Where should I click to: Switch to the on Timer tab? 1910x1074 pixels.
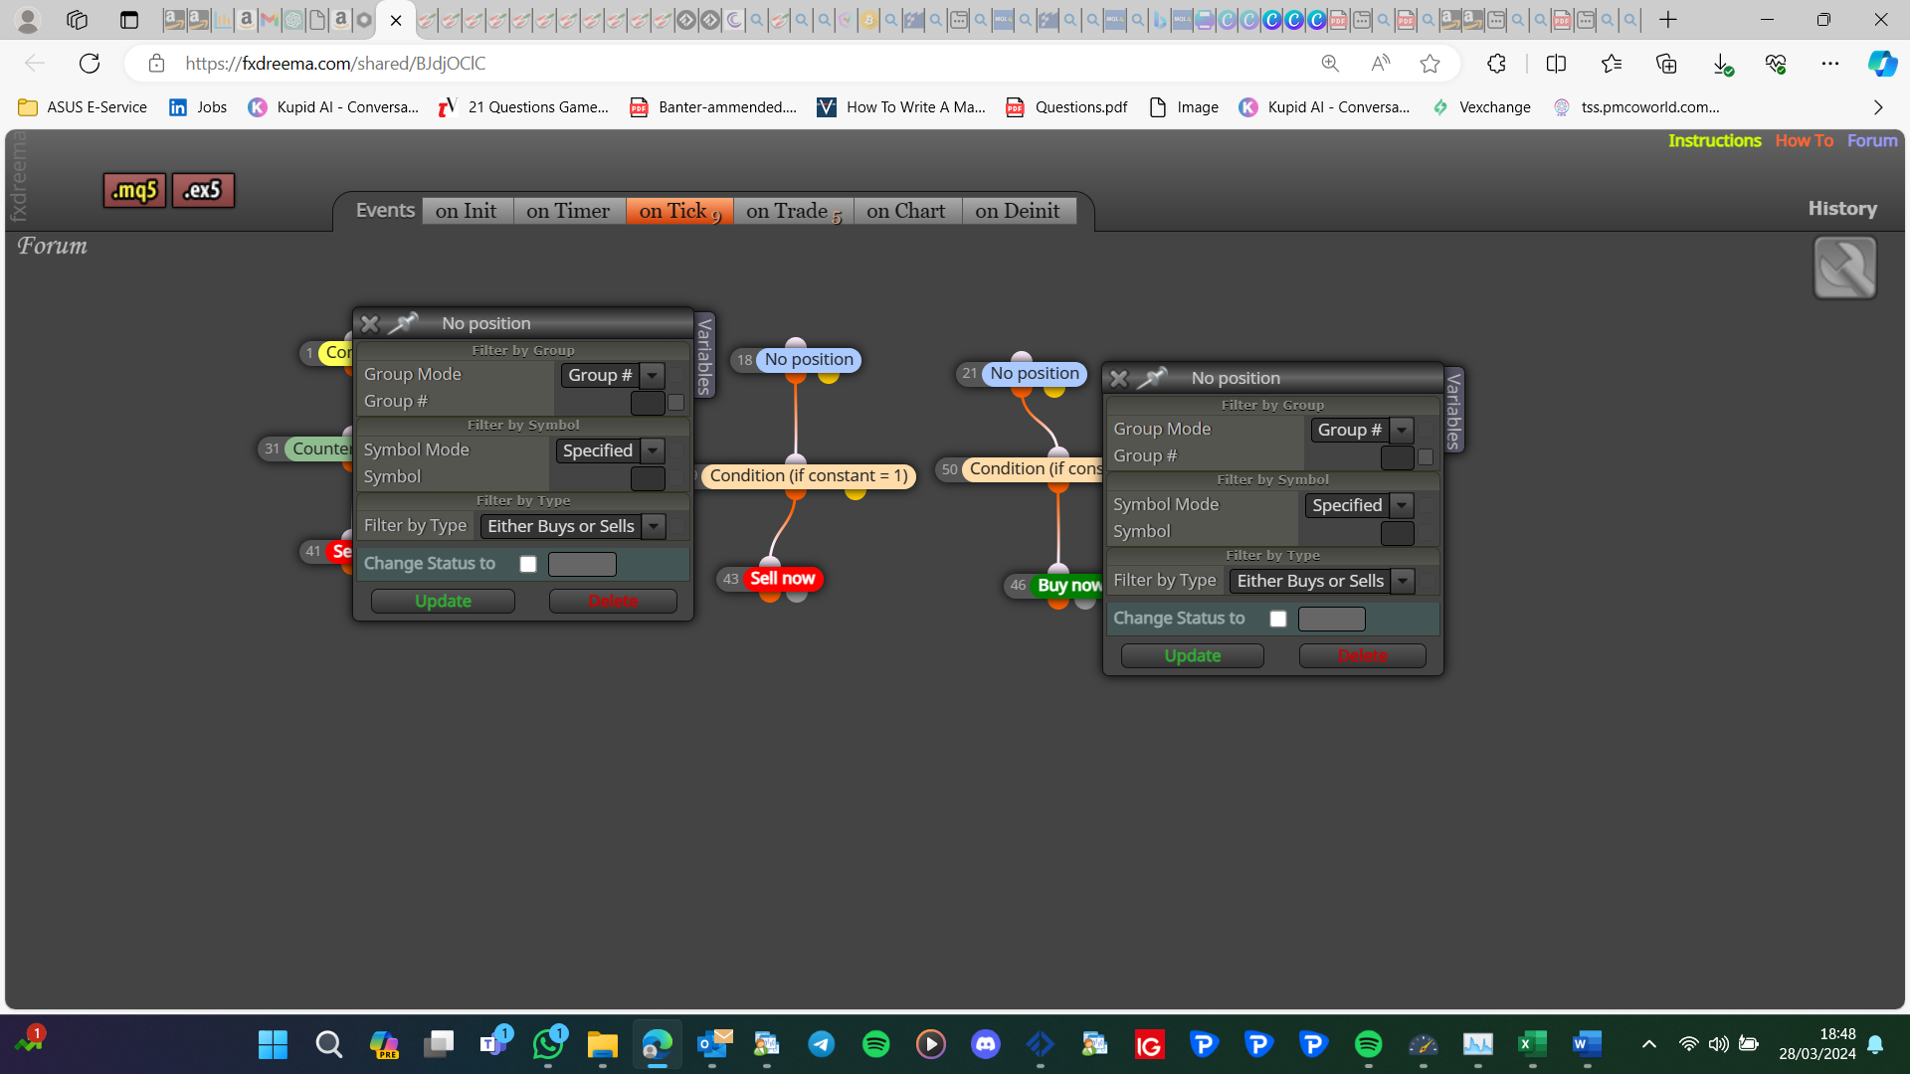click(569, 211)
